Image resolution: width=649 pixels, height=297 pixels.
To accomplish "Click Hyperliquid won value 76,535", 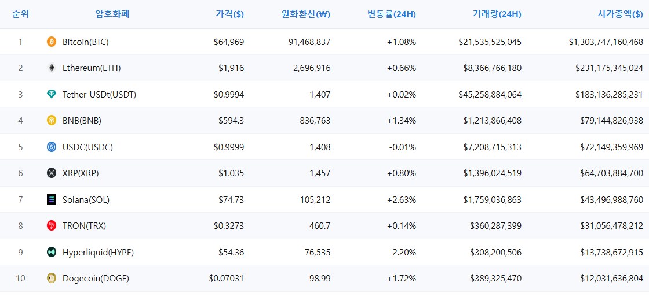I will pos(319,252).
